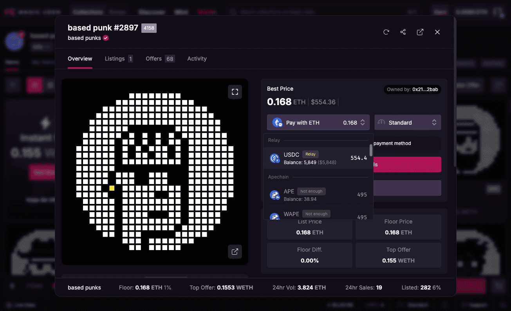Screen dimensions: 511x311
Task: Switch to the Overview tab
Action: click(x=80, y=59)
